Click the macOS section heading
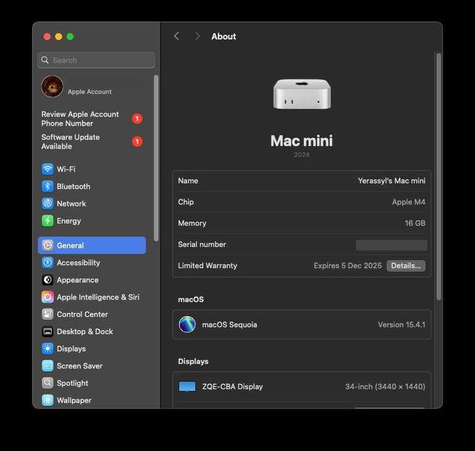 [191, 299]
